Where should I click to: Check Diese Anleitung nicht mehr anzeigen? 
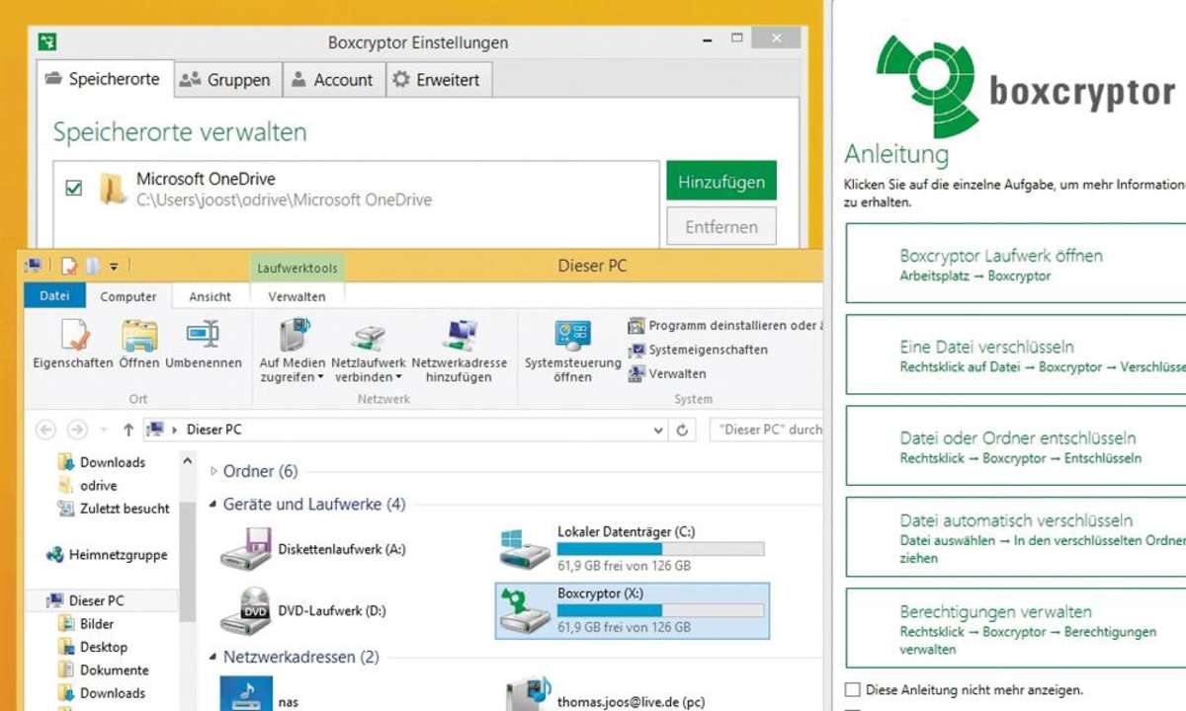click(853, 689)
